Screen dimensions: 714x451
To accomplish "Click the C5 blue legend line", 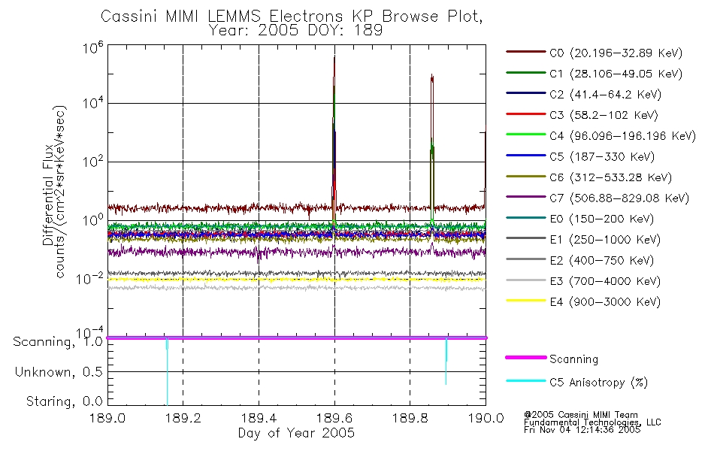I will pos(525,156).
